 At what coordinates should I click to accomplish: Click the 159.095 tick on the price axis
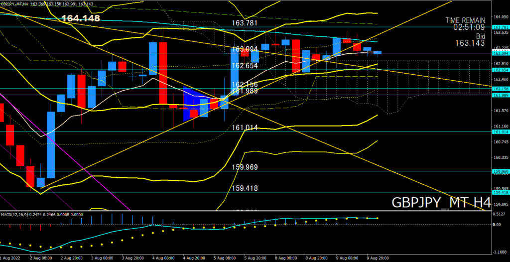point(501,204)
